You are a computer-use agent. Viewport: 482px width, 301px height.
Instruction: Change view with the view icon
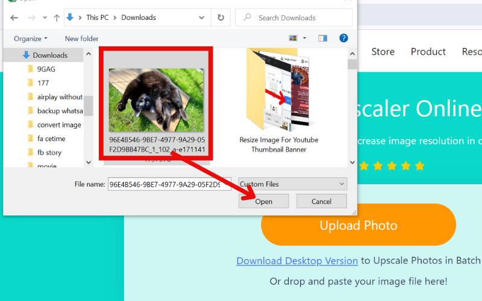pyautogui.click(x=293, y=38)
